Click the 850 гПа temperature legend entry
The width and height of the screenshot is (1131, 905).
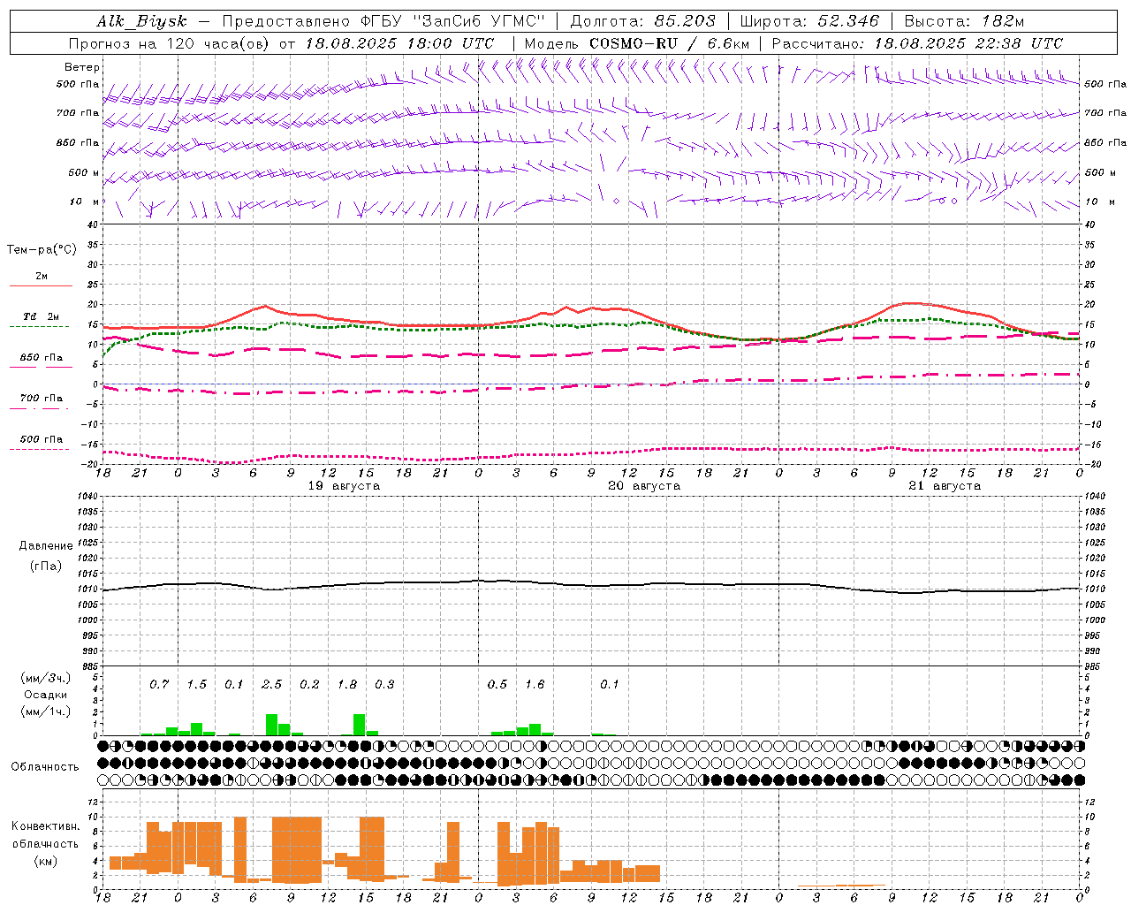tap(41, 358)
